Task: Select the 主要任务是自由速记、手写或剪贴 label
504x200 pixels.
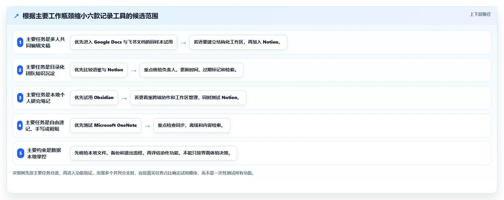Action: 45,125
